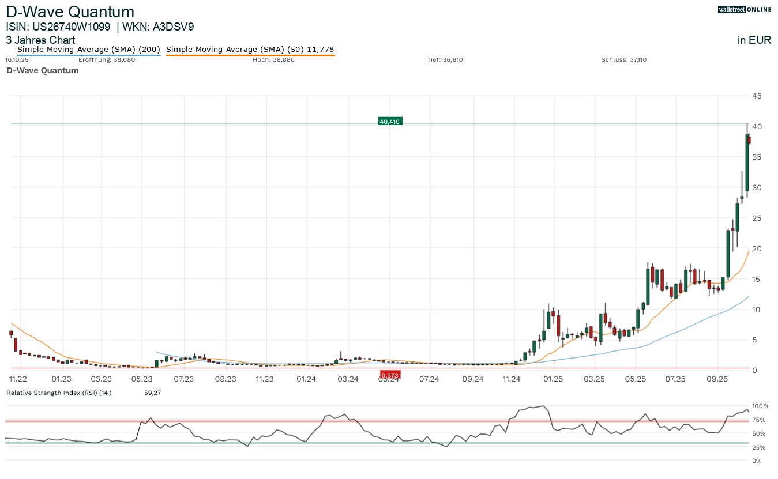778x479 pixels.
Task: Click the Eröffnung 38,080 value
Action: point(107,59)
